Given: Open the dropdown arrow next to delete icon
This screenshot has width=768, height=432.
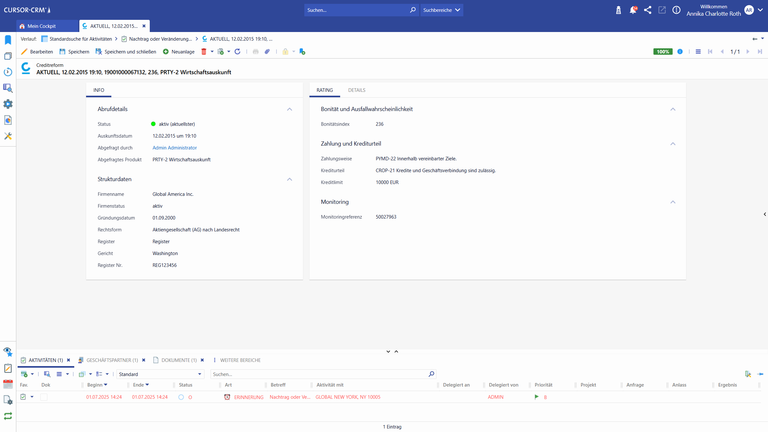Looking at the screenshot, I should coord(212,52).
